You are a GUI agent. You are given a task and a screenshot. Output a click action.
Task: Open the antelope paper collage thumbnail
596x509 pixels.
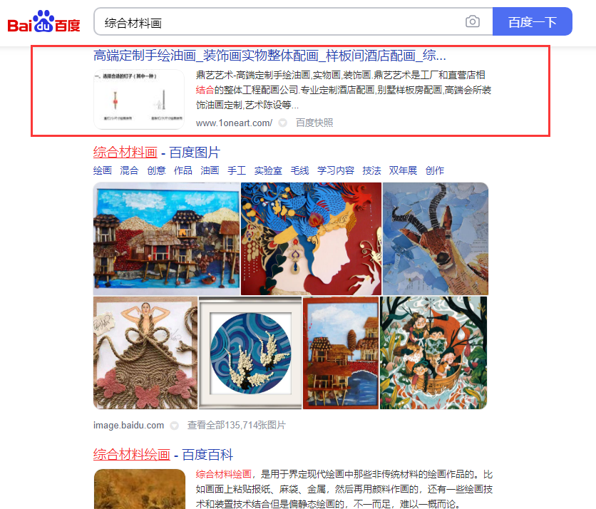click(435, 239)
